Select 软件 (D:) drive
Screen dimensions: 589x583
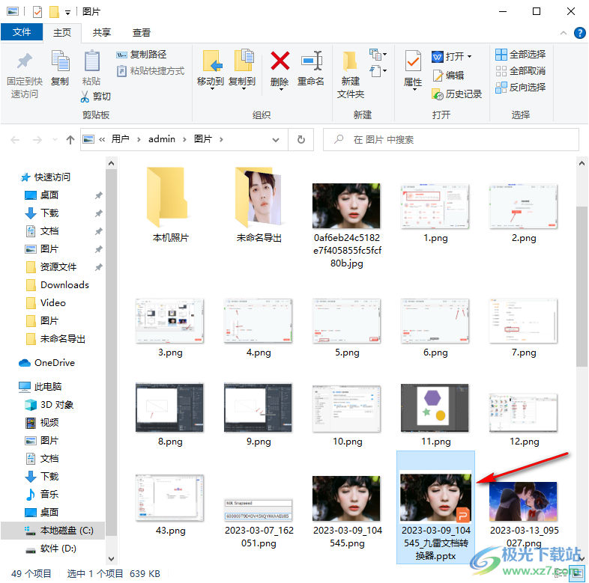[x=51, y=549]
